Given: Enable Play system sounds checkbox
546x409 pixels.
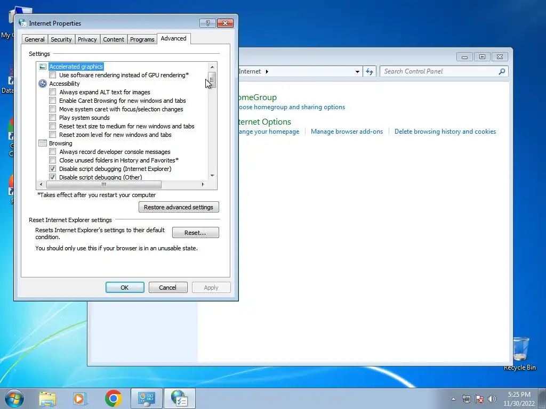Looking at the screenshot, I should (53, 118).
